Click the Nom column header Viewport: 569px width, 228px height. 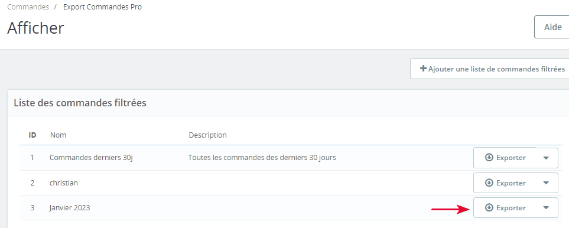(x=58, y=135)
